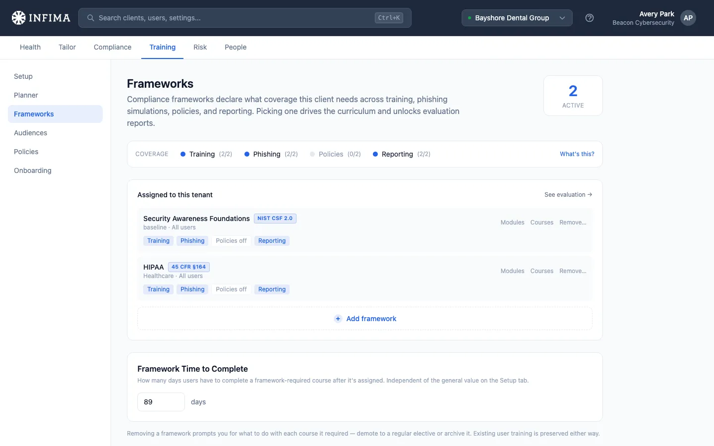Screen dimensions: 714x446
Task: Remove the HIPAA framework
Action: point(573,271)
